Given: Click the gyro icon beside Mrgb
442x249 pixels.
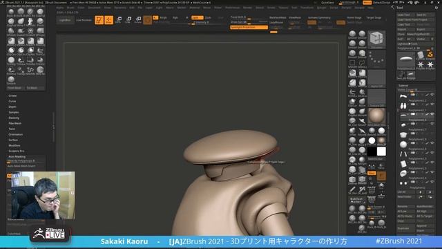Looking at the screenshot, I should coord(147,20).
